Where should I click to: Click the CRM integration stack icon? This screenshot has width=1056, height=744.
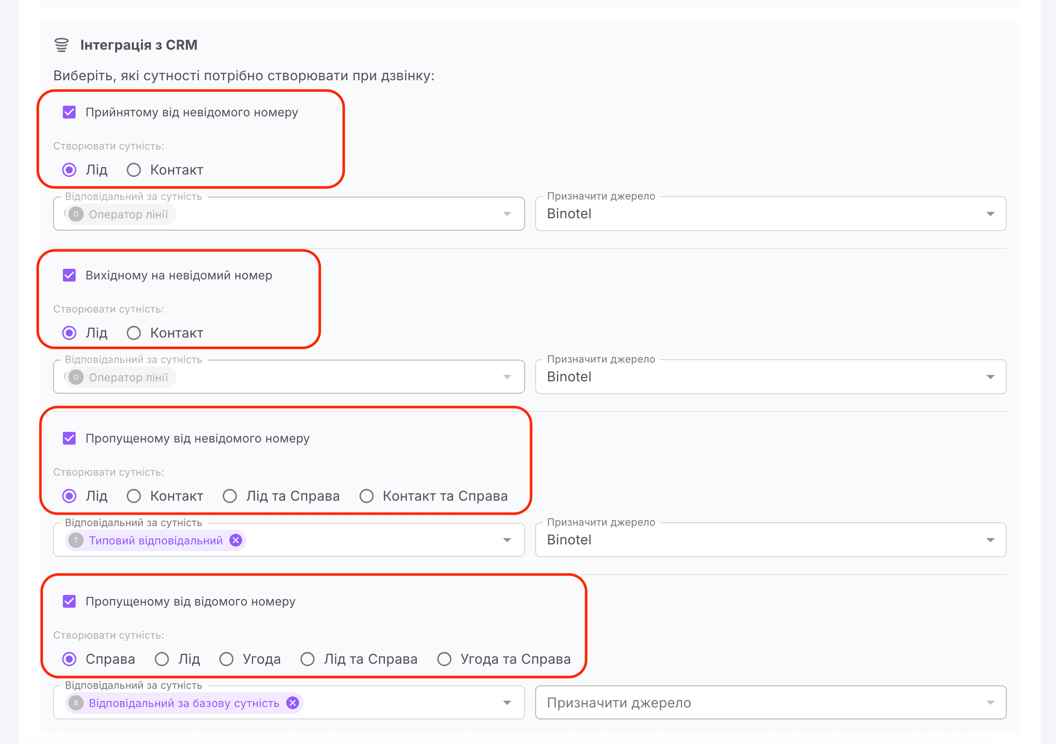(x=61, y=45)
